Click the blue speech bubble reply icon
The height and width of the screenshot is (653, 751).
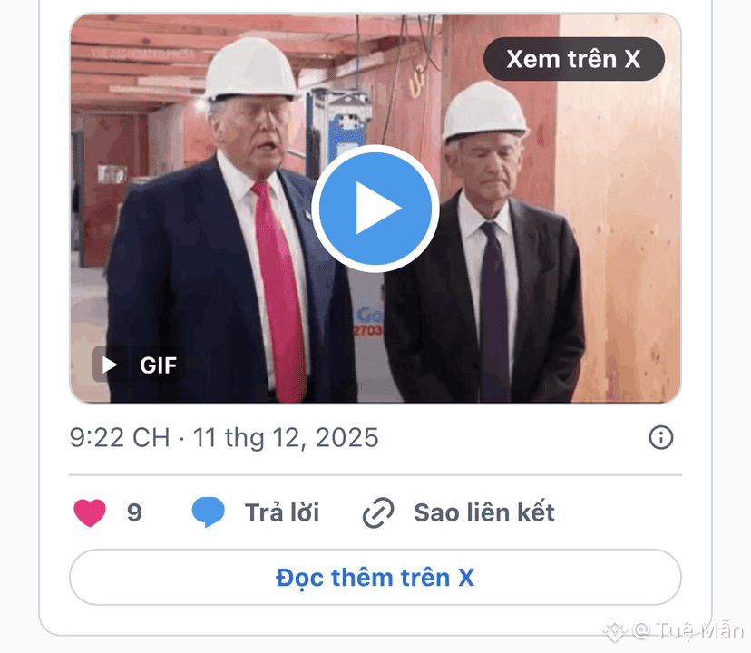[208, 512]
